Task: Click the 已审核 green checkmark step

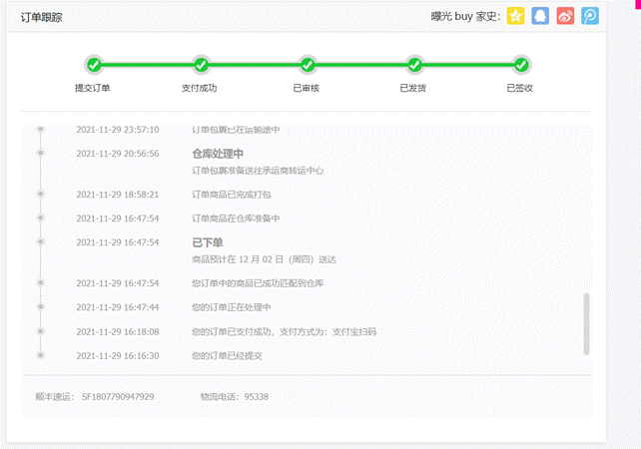Action: pyautogui.click(x=308, y=65)
